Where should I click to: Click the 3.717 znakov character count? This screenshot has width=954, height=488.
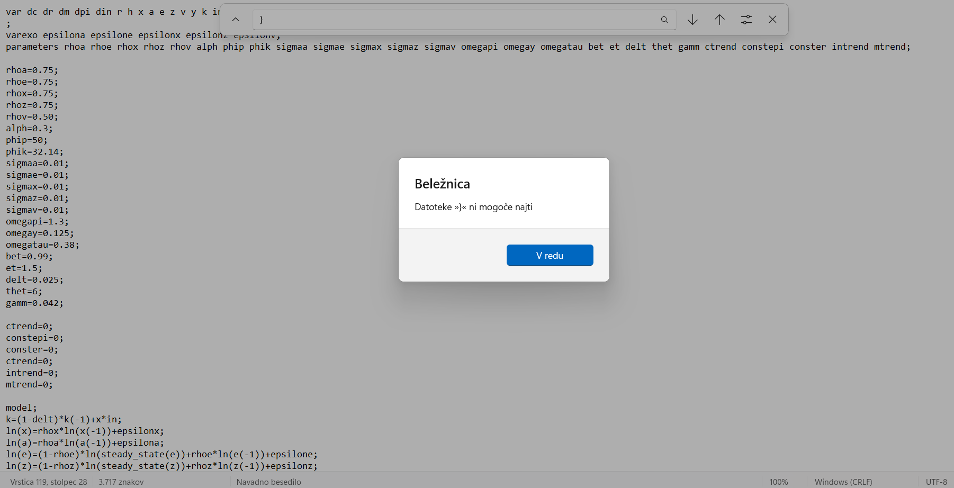pyautogui.click(x=121, y=482)
